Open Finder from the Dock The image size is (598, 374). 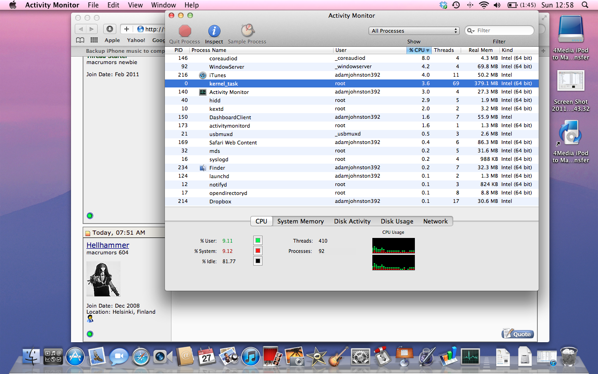(32, 357)
